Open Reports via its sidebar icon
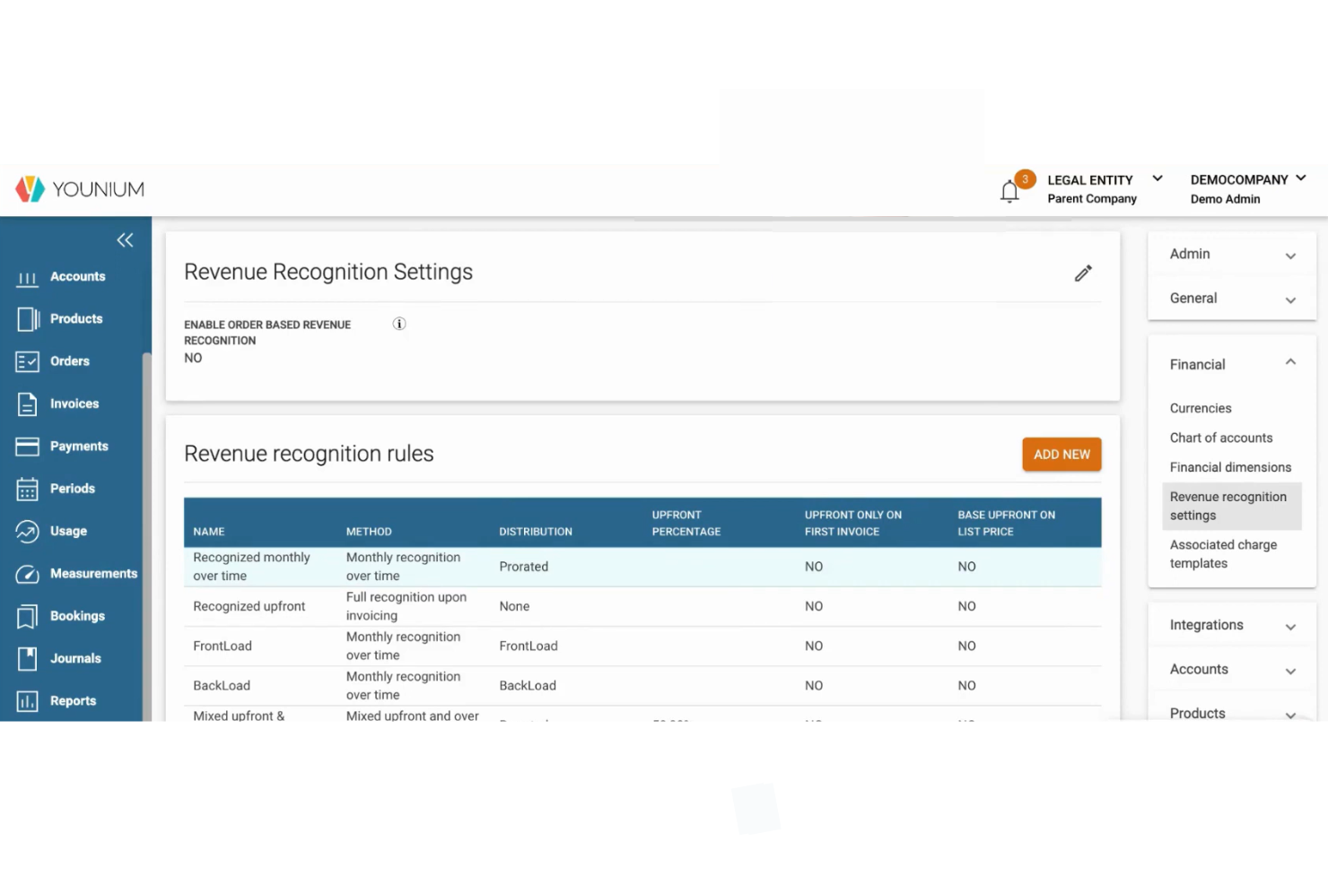Screen dimensions: 1328x885 tap(26, 700)
